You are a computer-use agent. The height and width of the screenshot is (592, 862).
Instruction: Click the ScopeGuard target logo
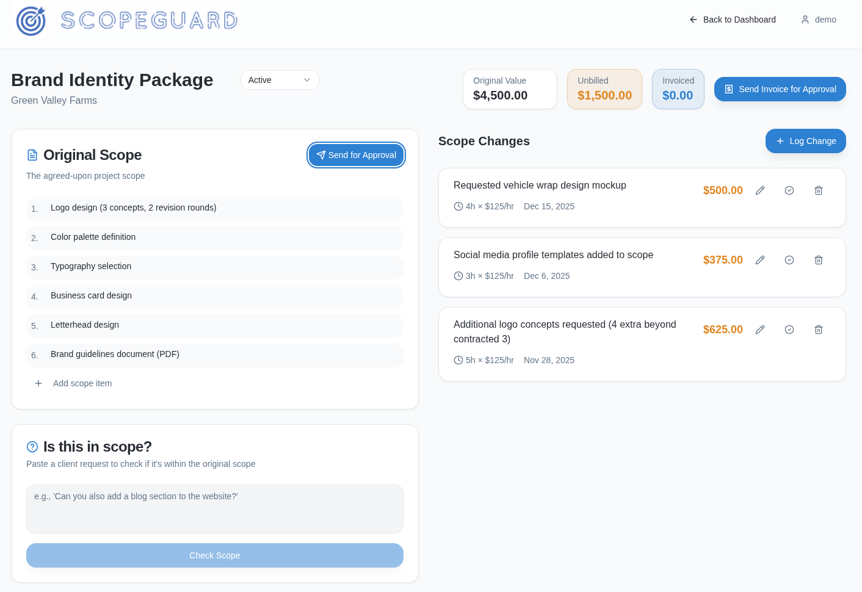click(31, 20)
